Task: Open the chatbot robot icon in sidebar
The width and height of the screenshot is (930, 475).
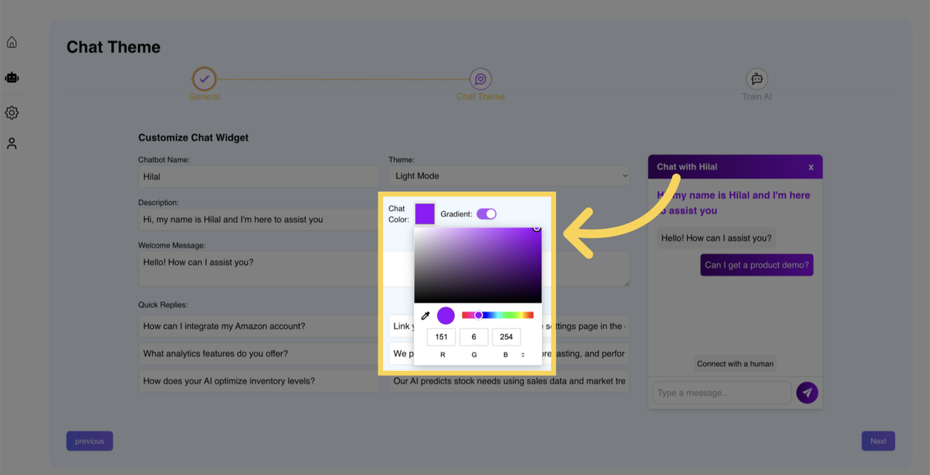Action: (12, 77)
